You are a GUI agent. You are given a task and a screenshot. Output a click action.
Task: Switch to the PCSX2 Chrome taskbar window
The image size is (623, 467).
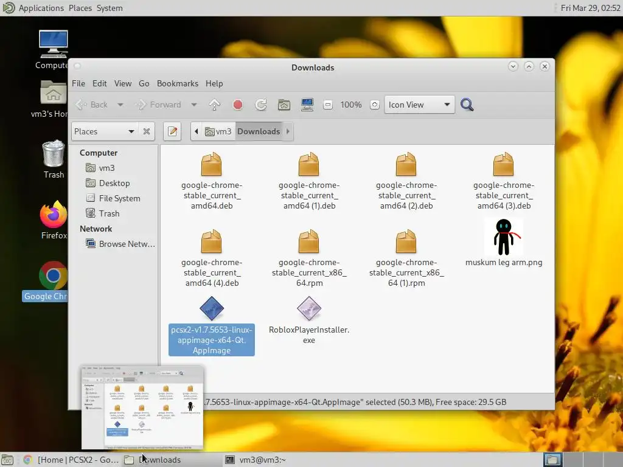[71, 460]
